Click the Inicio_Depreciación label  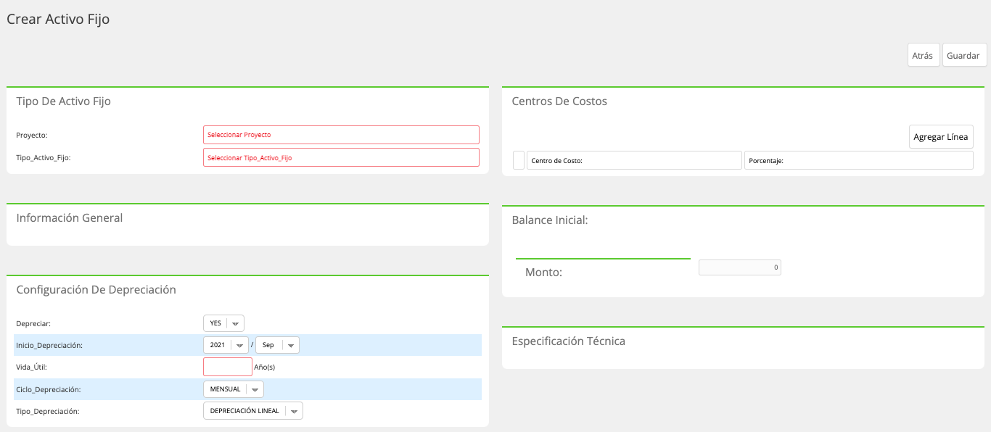coord(49,346)
